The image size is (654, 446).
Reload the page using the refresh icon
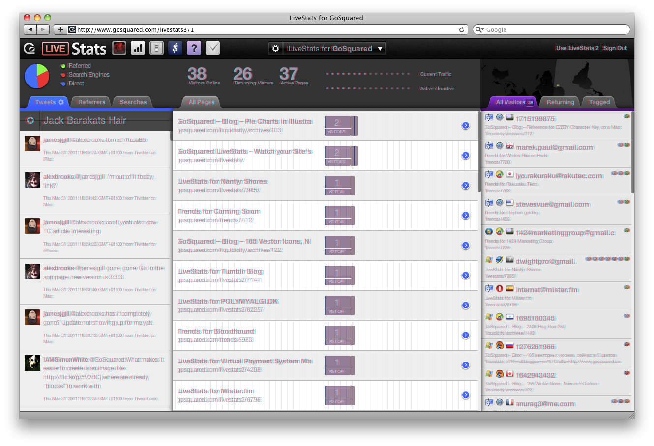click(462, 29)
